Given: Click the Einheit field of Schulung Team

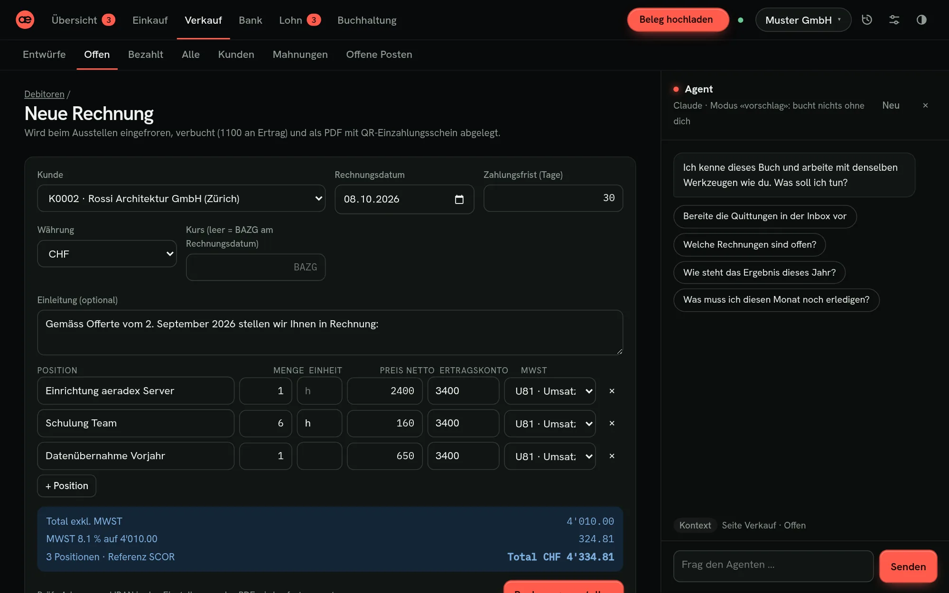Looking at the screenshot, I should [x=319, y=423].
